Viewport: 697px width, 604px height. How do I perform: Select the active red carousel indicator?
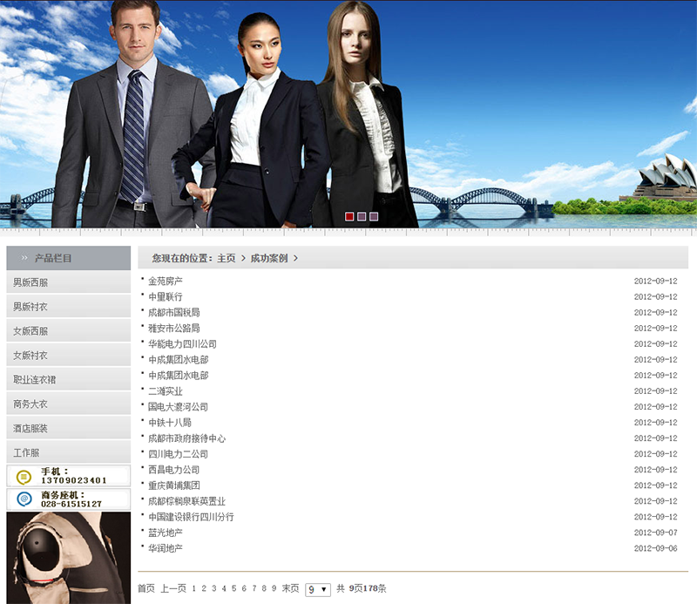point(349,216)
